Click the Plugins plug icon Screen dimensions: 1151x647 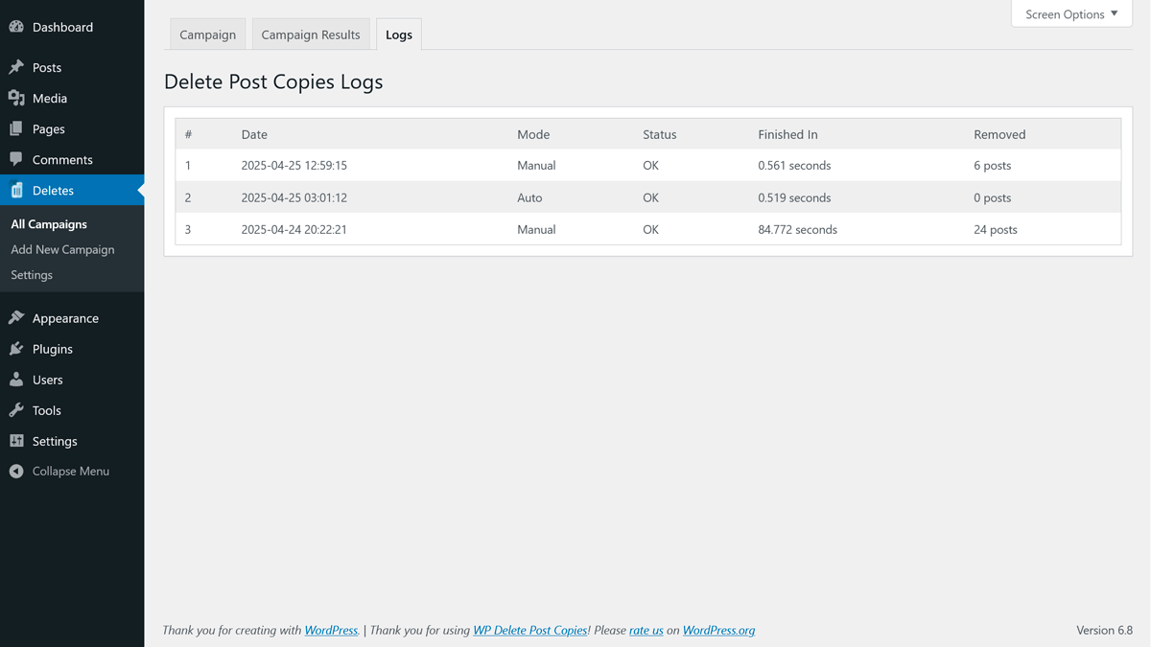16,349
